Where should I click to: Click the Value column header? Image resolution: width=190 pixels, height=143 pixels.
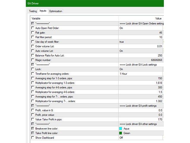click(141, 18)
